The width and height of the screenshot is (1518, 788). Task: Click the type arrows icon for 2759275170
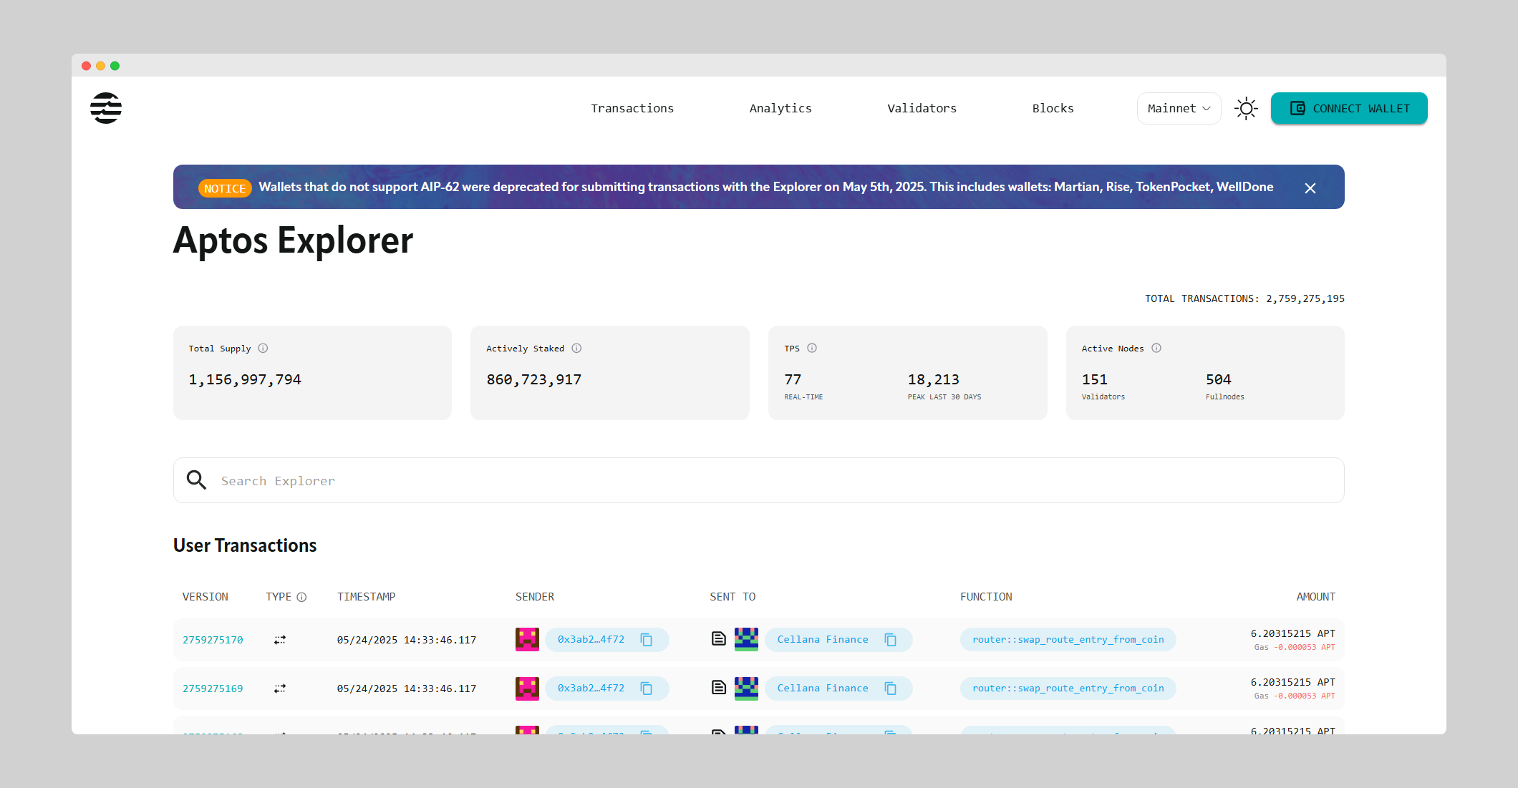(280, 640)
